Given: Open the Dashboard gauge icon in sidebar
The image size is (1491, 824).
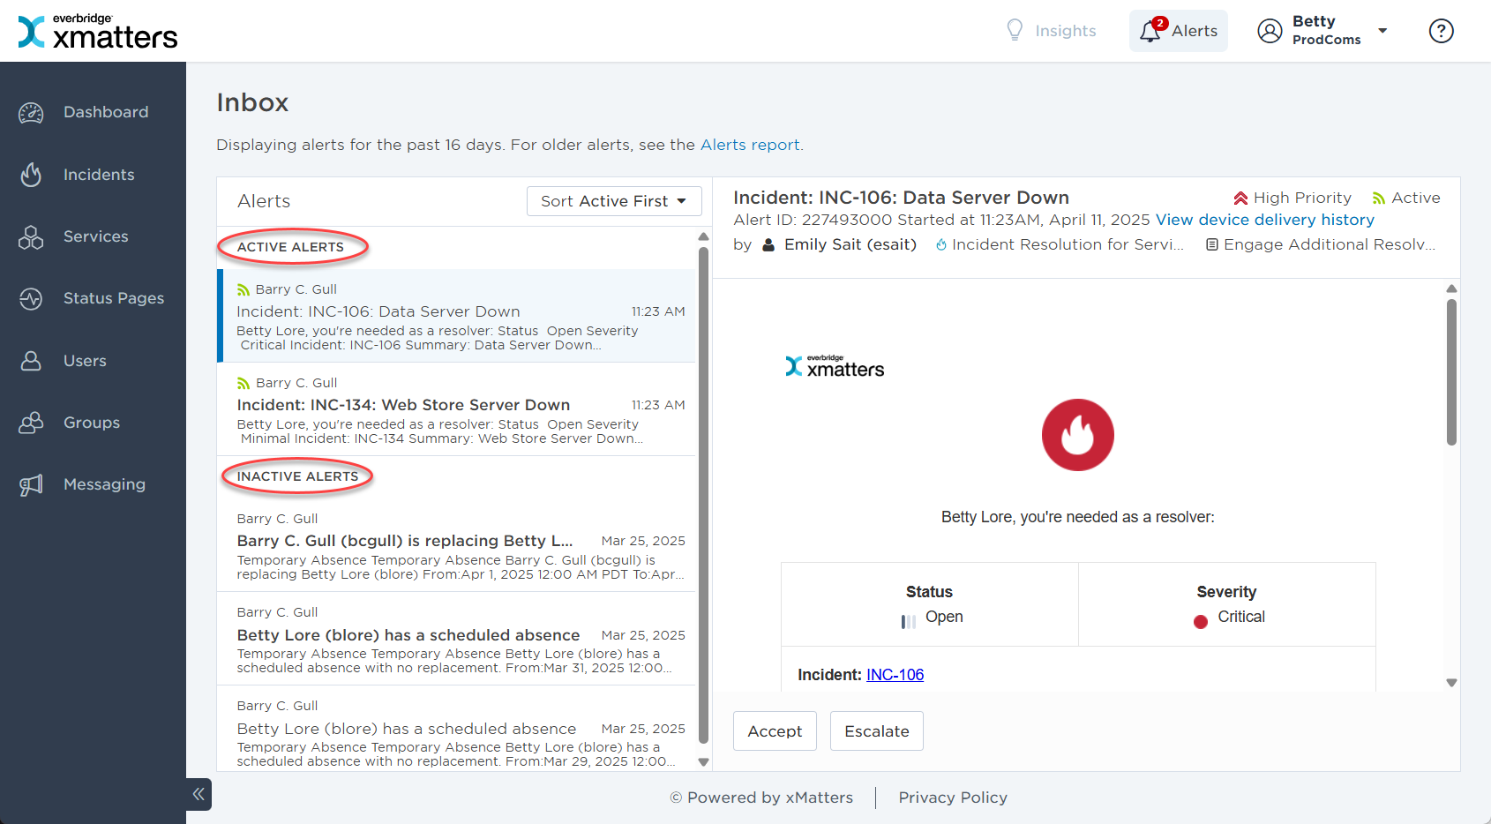Looking at the screenshot, I should click(31, 113).
